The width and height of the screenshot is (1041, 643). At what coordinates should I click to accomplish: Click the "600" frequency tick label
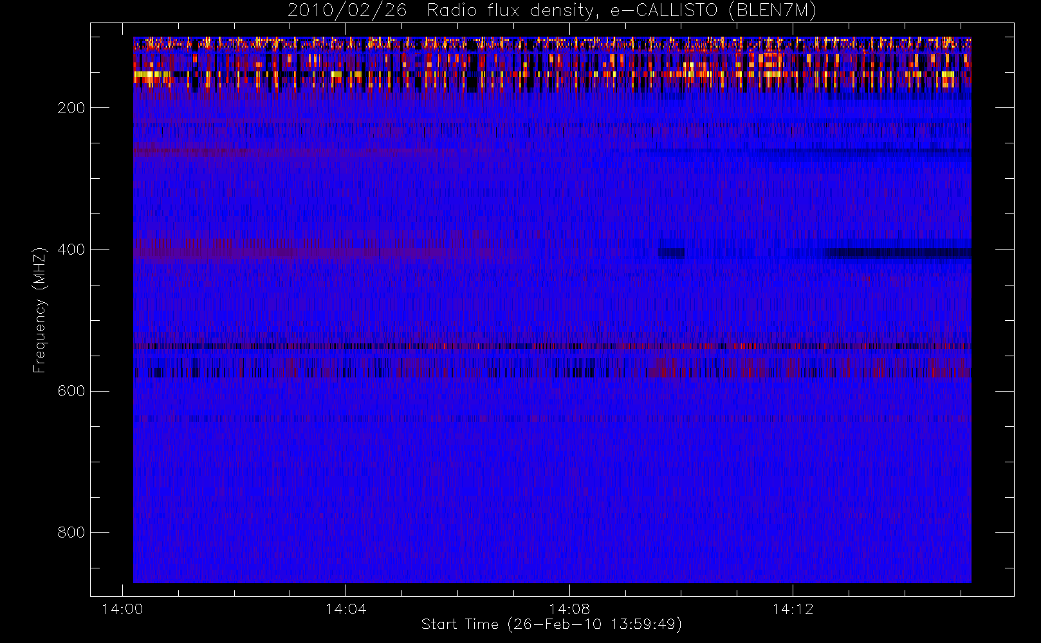pyautogui.click(x=71, y=391)
